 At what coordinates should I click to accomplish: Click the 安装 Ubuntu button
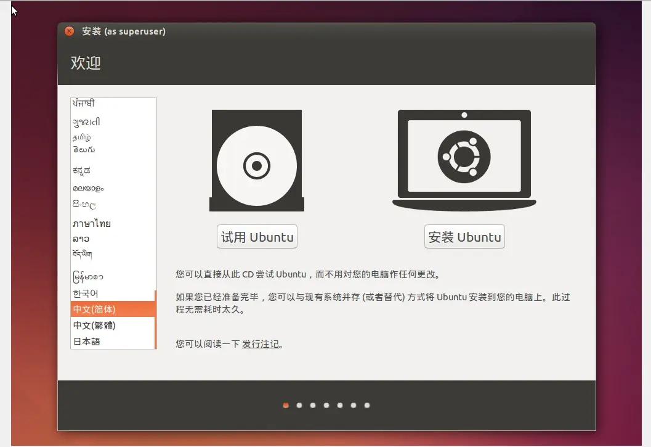[x=464, y=237]
